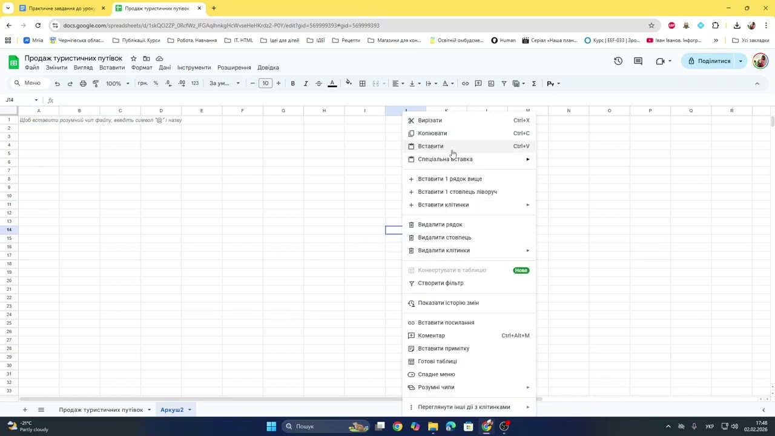Open the Вставити menu in the menu bar
This screenshot has width=775, height=436.
click(x=112, y=68)
